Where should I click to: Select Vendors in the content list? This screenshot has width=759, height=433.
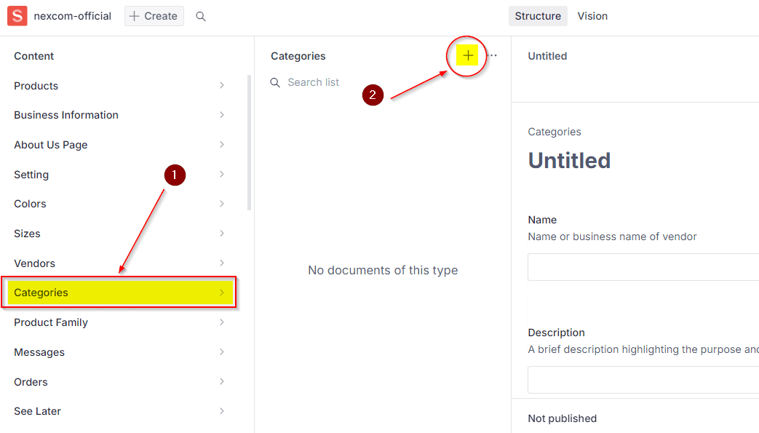click(x=35, y=263)
